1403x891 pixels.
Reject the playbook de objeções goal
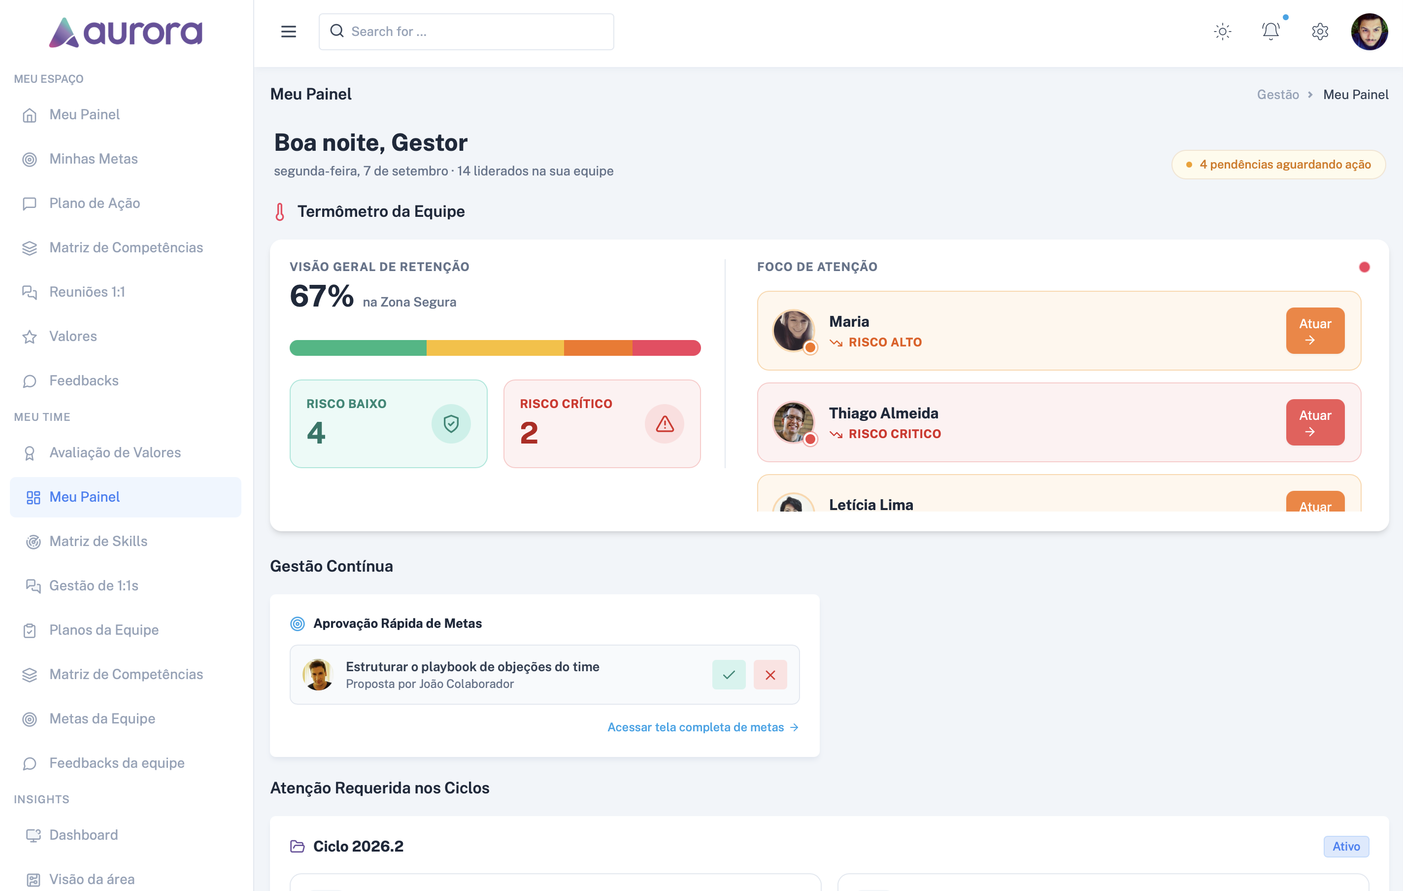click(x=769, y=675)
